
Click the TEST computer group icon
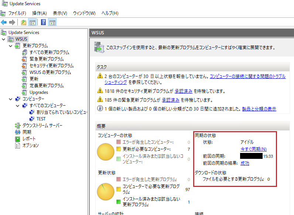(32, 119)
